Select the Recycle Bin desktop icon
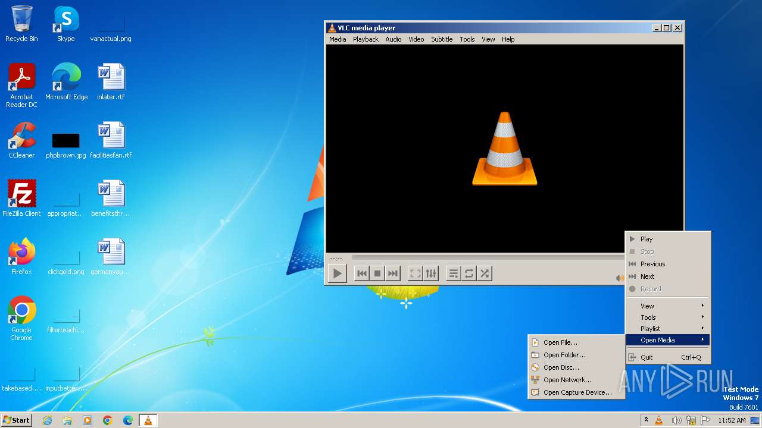Screen dimensions: 762x428 (21, 24)
